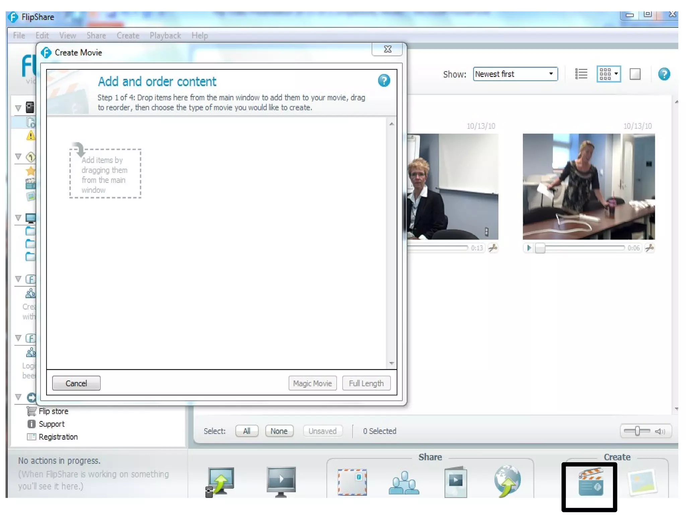The image size is (686, 515).
Task: Click the Cancel button
Action: point(76,383)
